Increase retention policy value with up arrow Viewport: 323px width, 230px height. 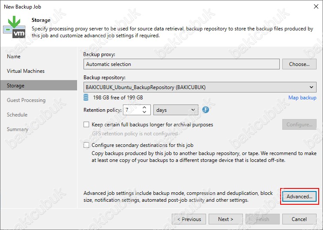[144, 108]
